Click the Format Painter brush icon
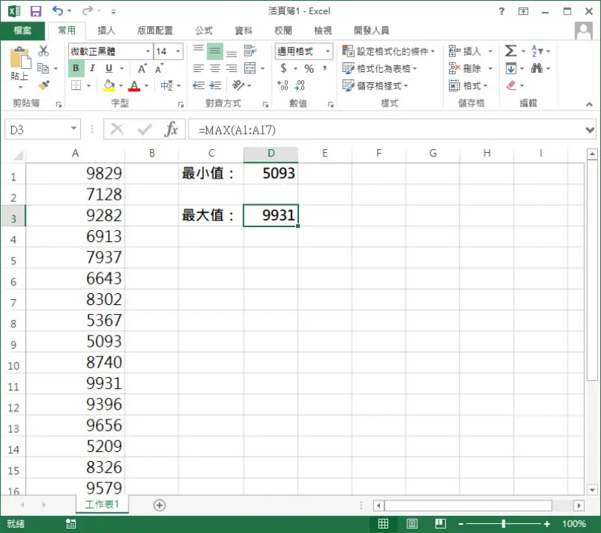The height and width of the screenshot is (533, 601). click(44, 85)
